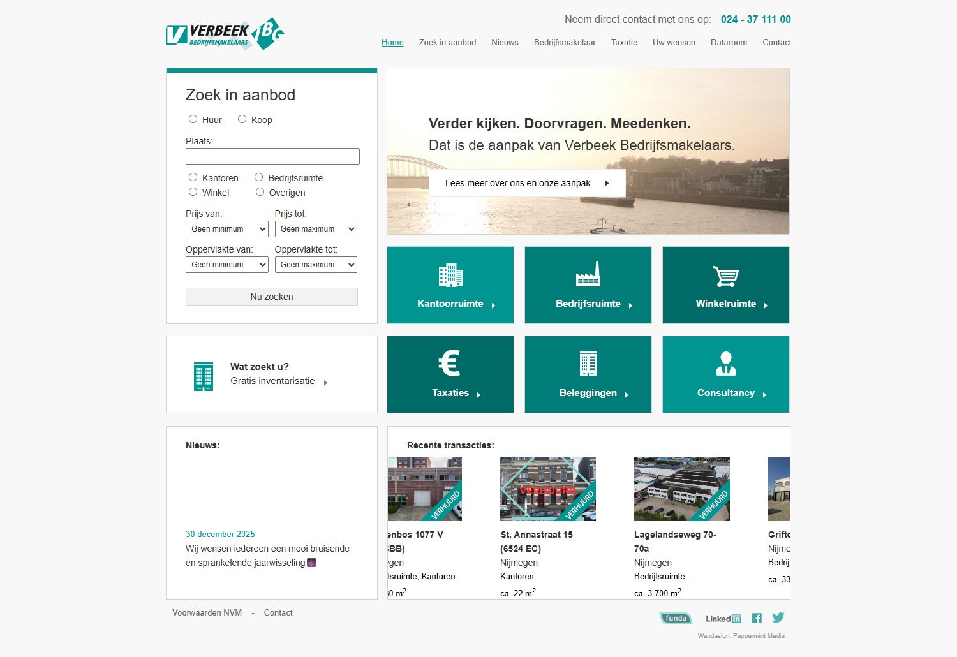Click the Twitter bird icon
The height and width of the screenshot is (657, 957).
[778, 617]
